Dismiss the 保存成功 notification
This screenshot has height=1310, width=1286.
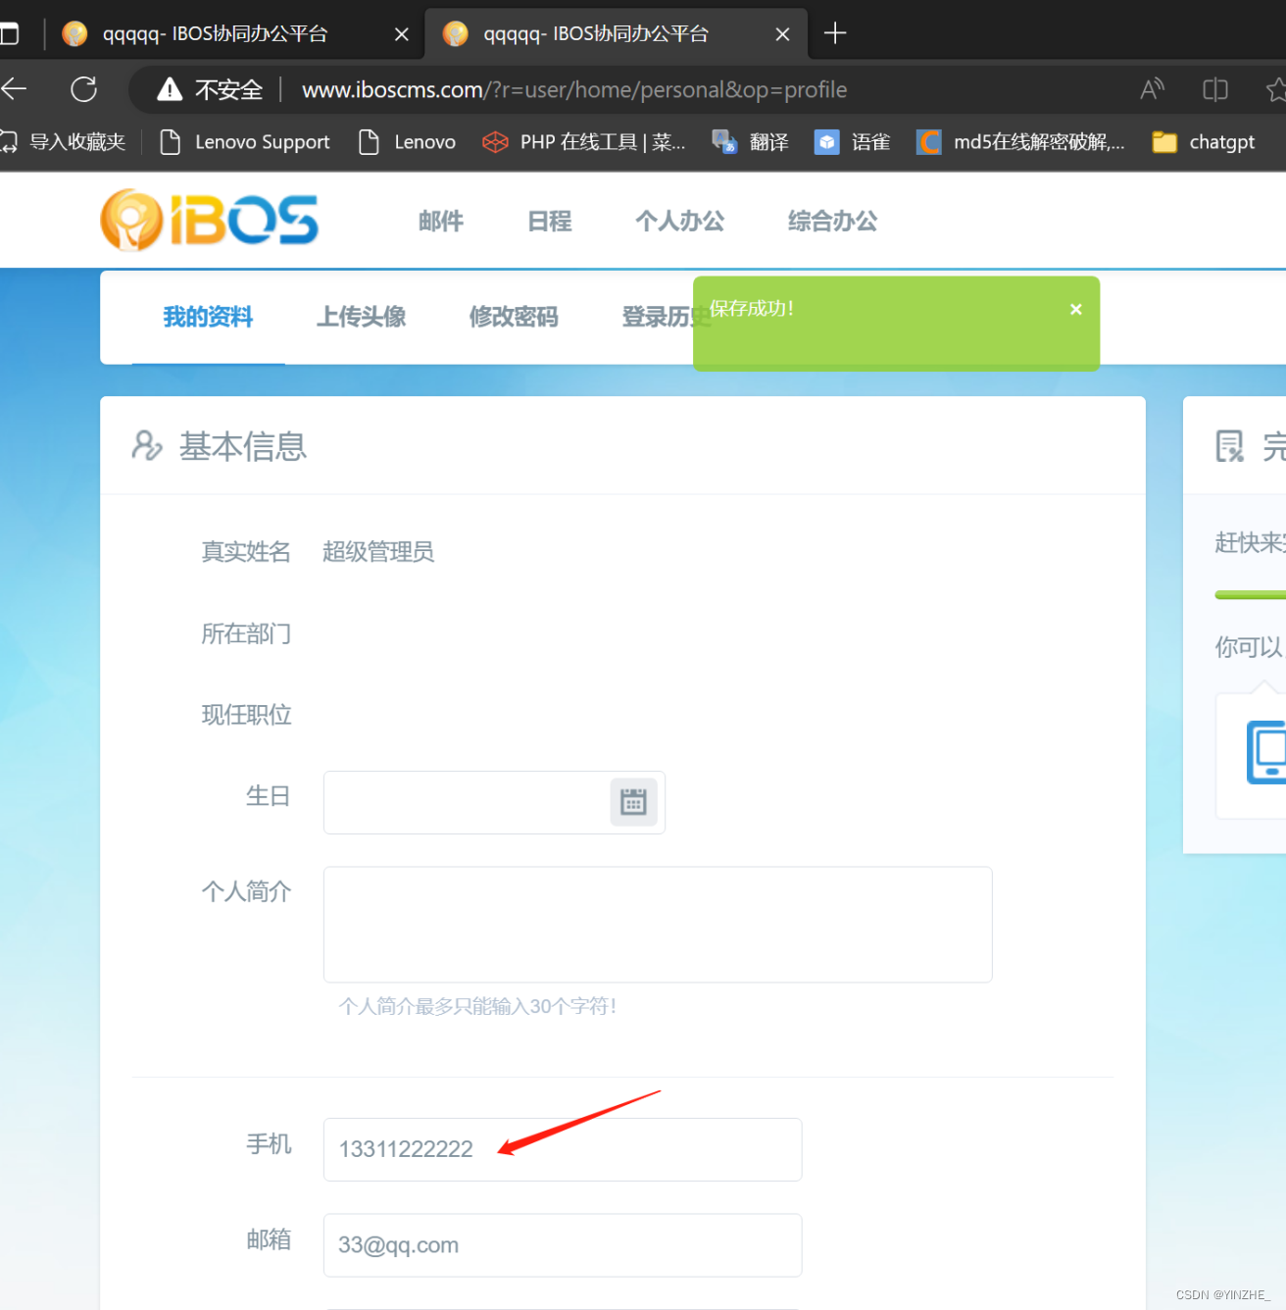click(1076, 309)
